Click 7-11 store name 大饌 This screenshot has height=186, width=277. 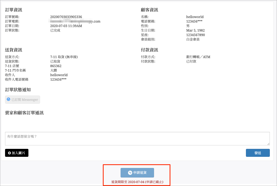[54, 70]
